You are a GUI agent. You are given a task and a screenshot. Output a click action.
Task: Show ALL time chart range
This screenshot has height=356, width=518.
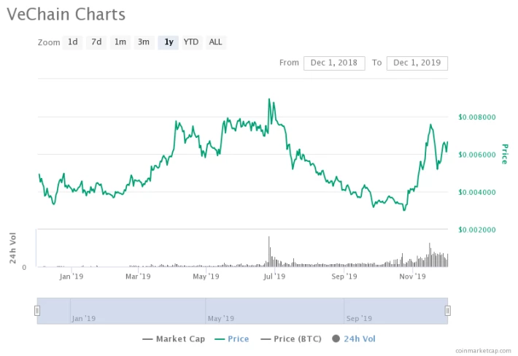coord(215,42)
